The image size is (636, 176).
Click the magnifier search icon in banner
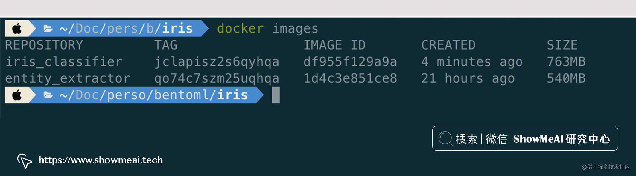point(446,139)
